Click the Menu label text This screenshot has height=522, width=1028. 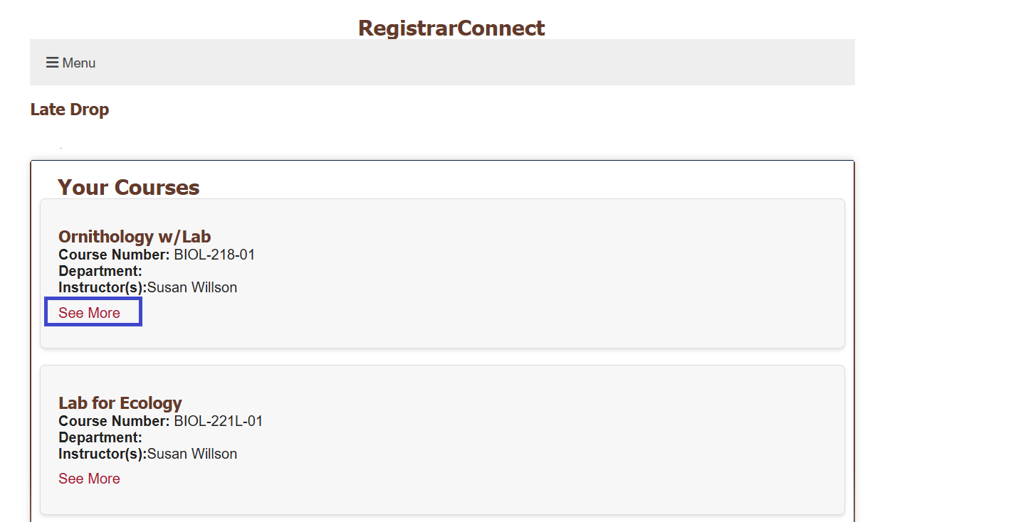click(x=79, y=63)
